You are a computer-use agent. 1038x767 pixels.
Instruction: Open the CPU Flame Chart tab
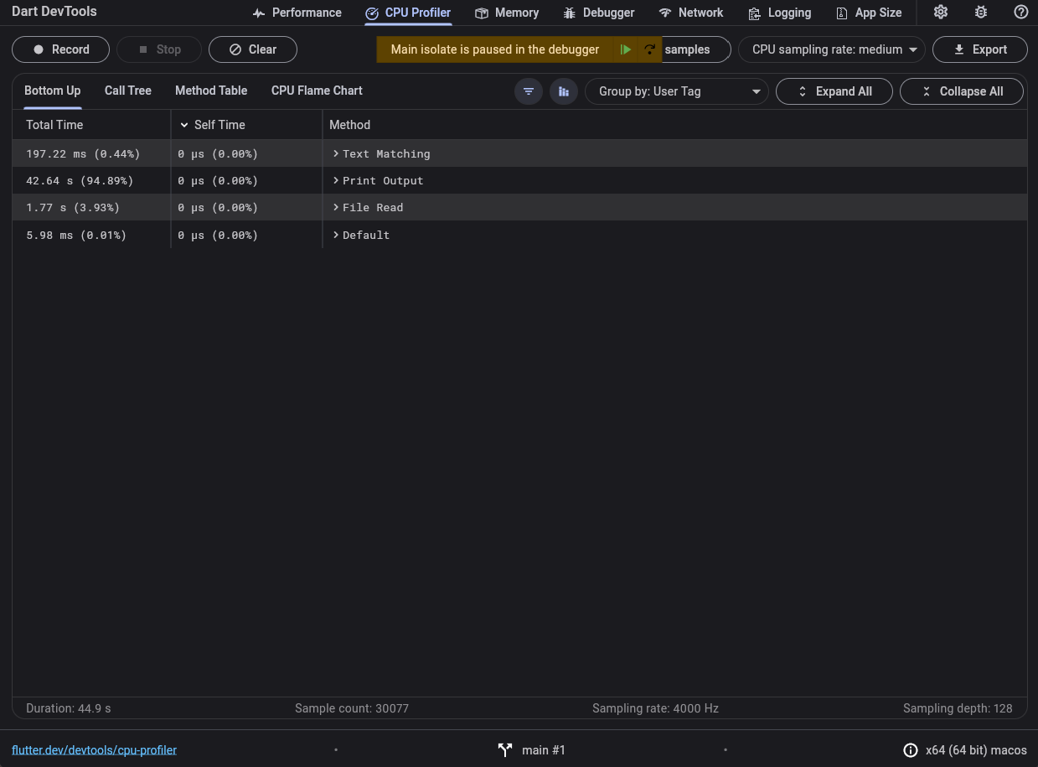[x=317, y=91]
